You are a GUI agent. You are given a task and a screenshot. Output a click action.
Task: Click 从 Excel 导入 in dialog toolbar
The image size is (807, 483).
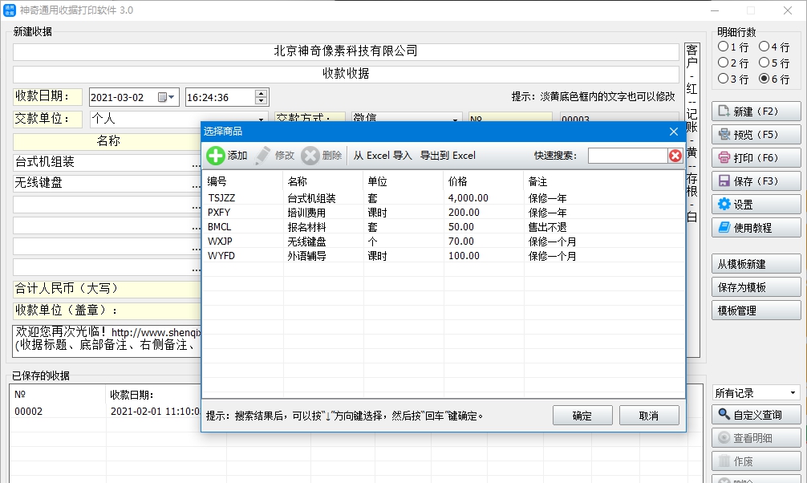tap(383, 156)
